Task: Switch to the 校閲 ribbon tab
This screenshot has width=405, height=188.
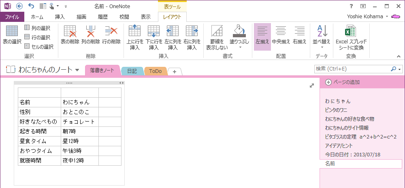Action: tap(124, 17)
